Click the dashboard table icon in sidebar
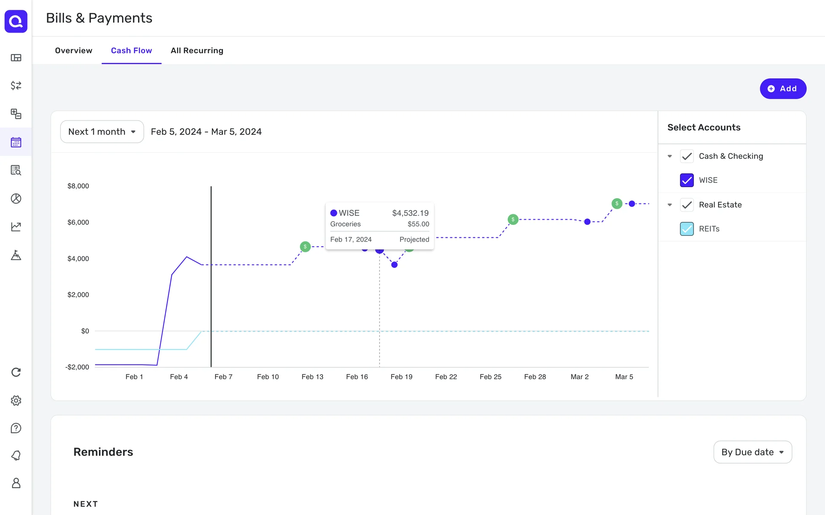 click(16, 58)
